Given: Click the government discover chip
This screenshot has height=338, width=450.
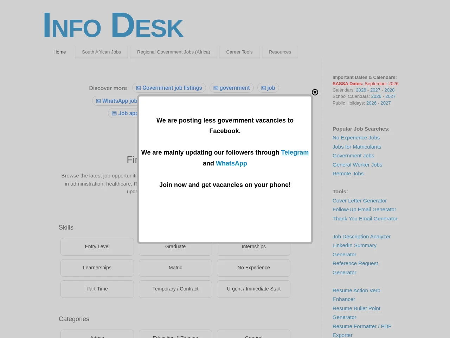Looking at the screenshot, I should coord(232,88).
